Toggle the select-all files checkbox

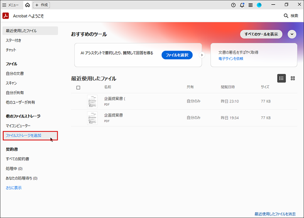[x=78, y=88]
